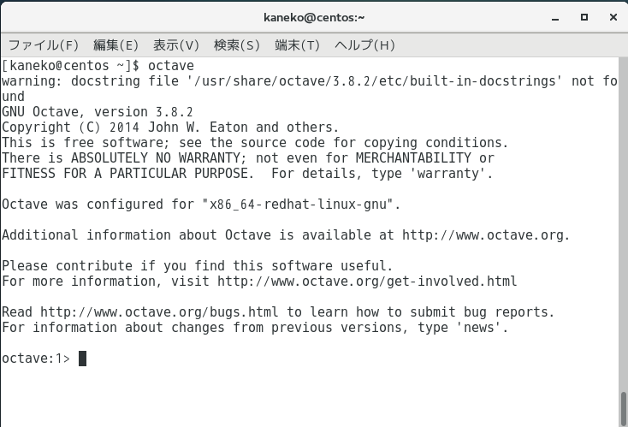Open the 表示(V) menu

pyautogui.click(x=176, y=44)
